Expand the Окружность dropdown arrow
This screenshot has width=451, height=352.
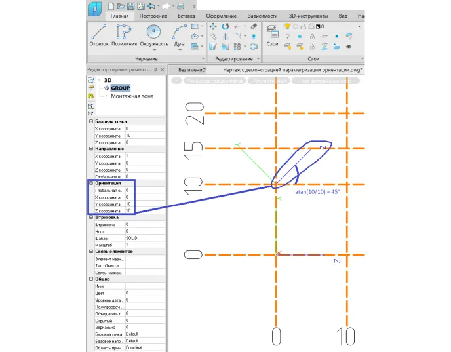[154, 50]
